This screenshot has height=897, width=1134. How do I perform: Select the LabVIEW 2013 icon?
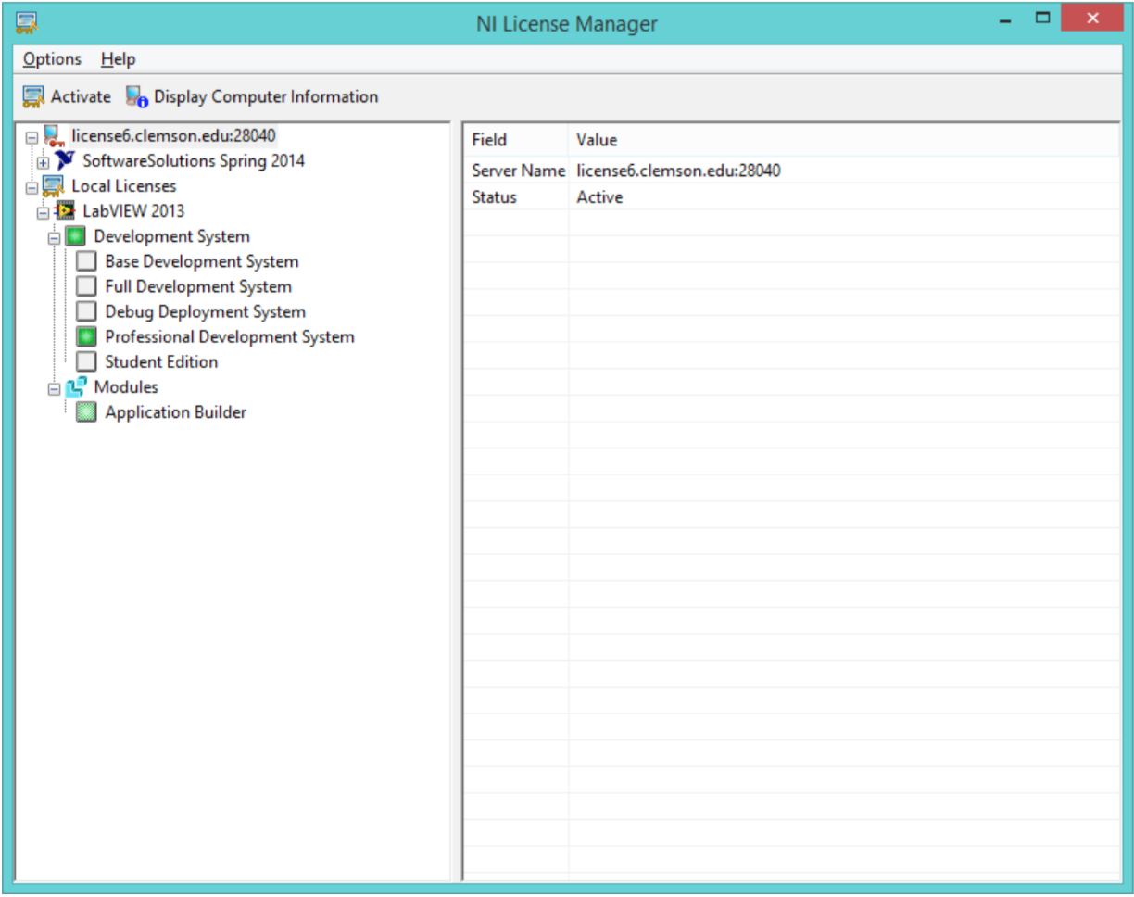[65, 211]
